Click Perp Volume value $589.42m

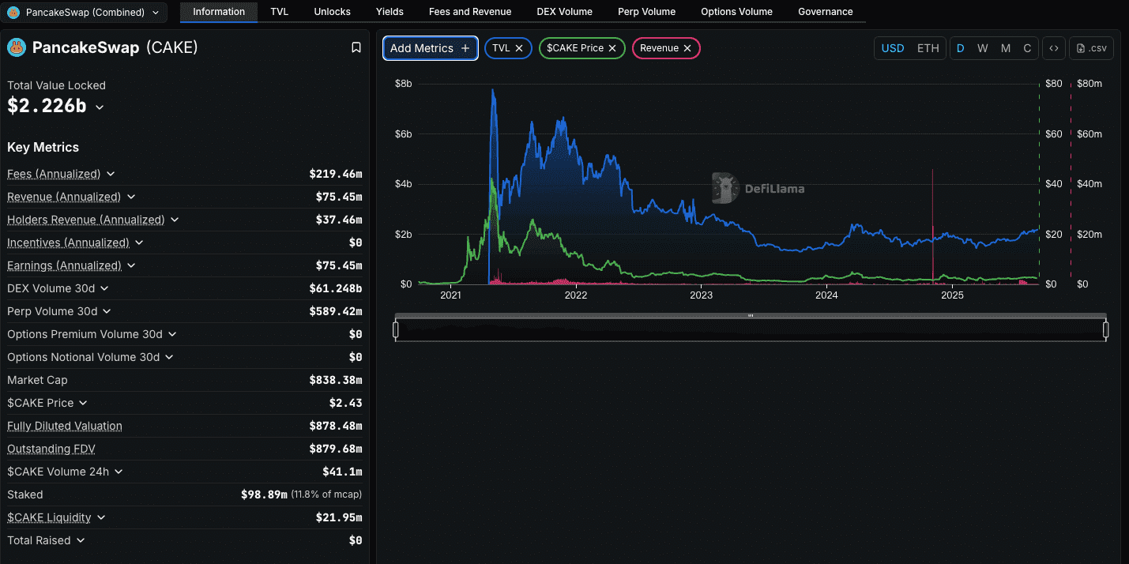click(336, 311)
